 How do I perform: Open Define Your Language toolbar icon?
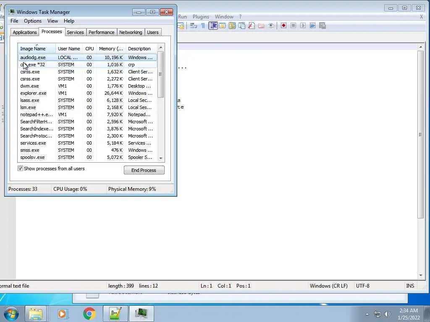[x=223, y=26]
